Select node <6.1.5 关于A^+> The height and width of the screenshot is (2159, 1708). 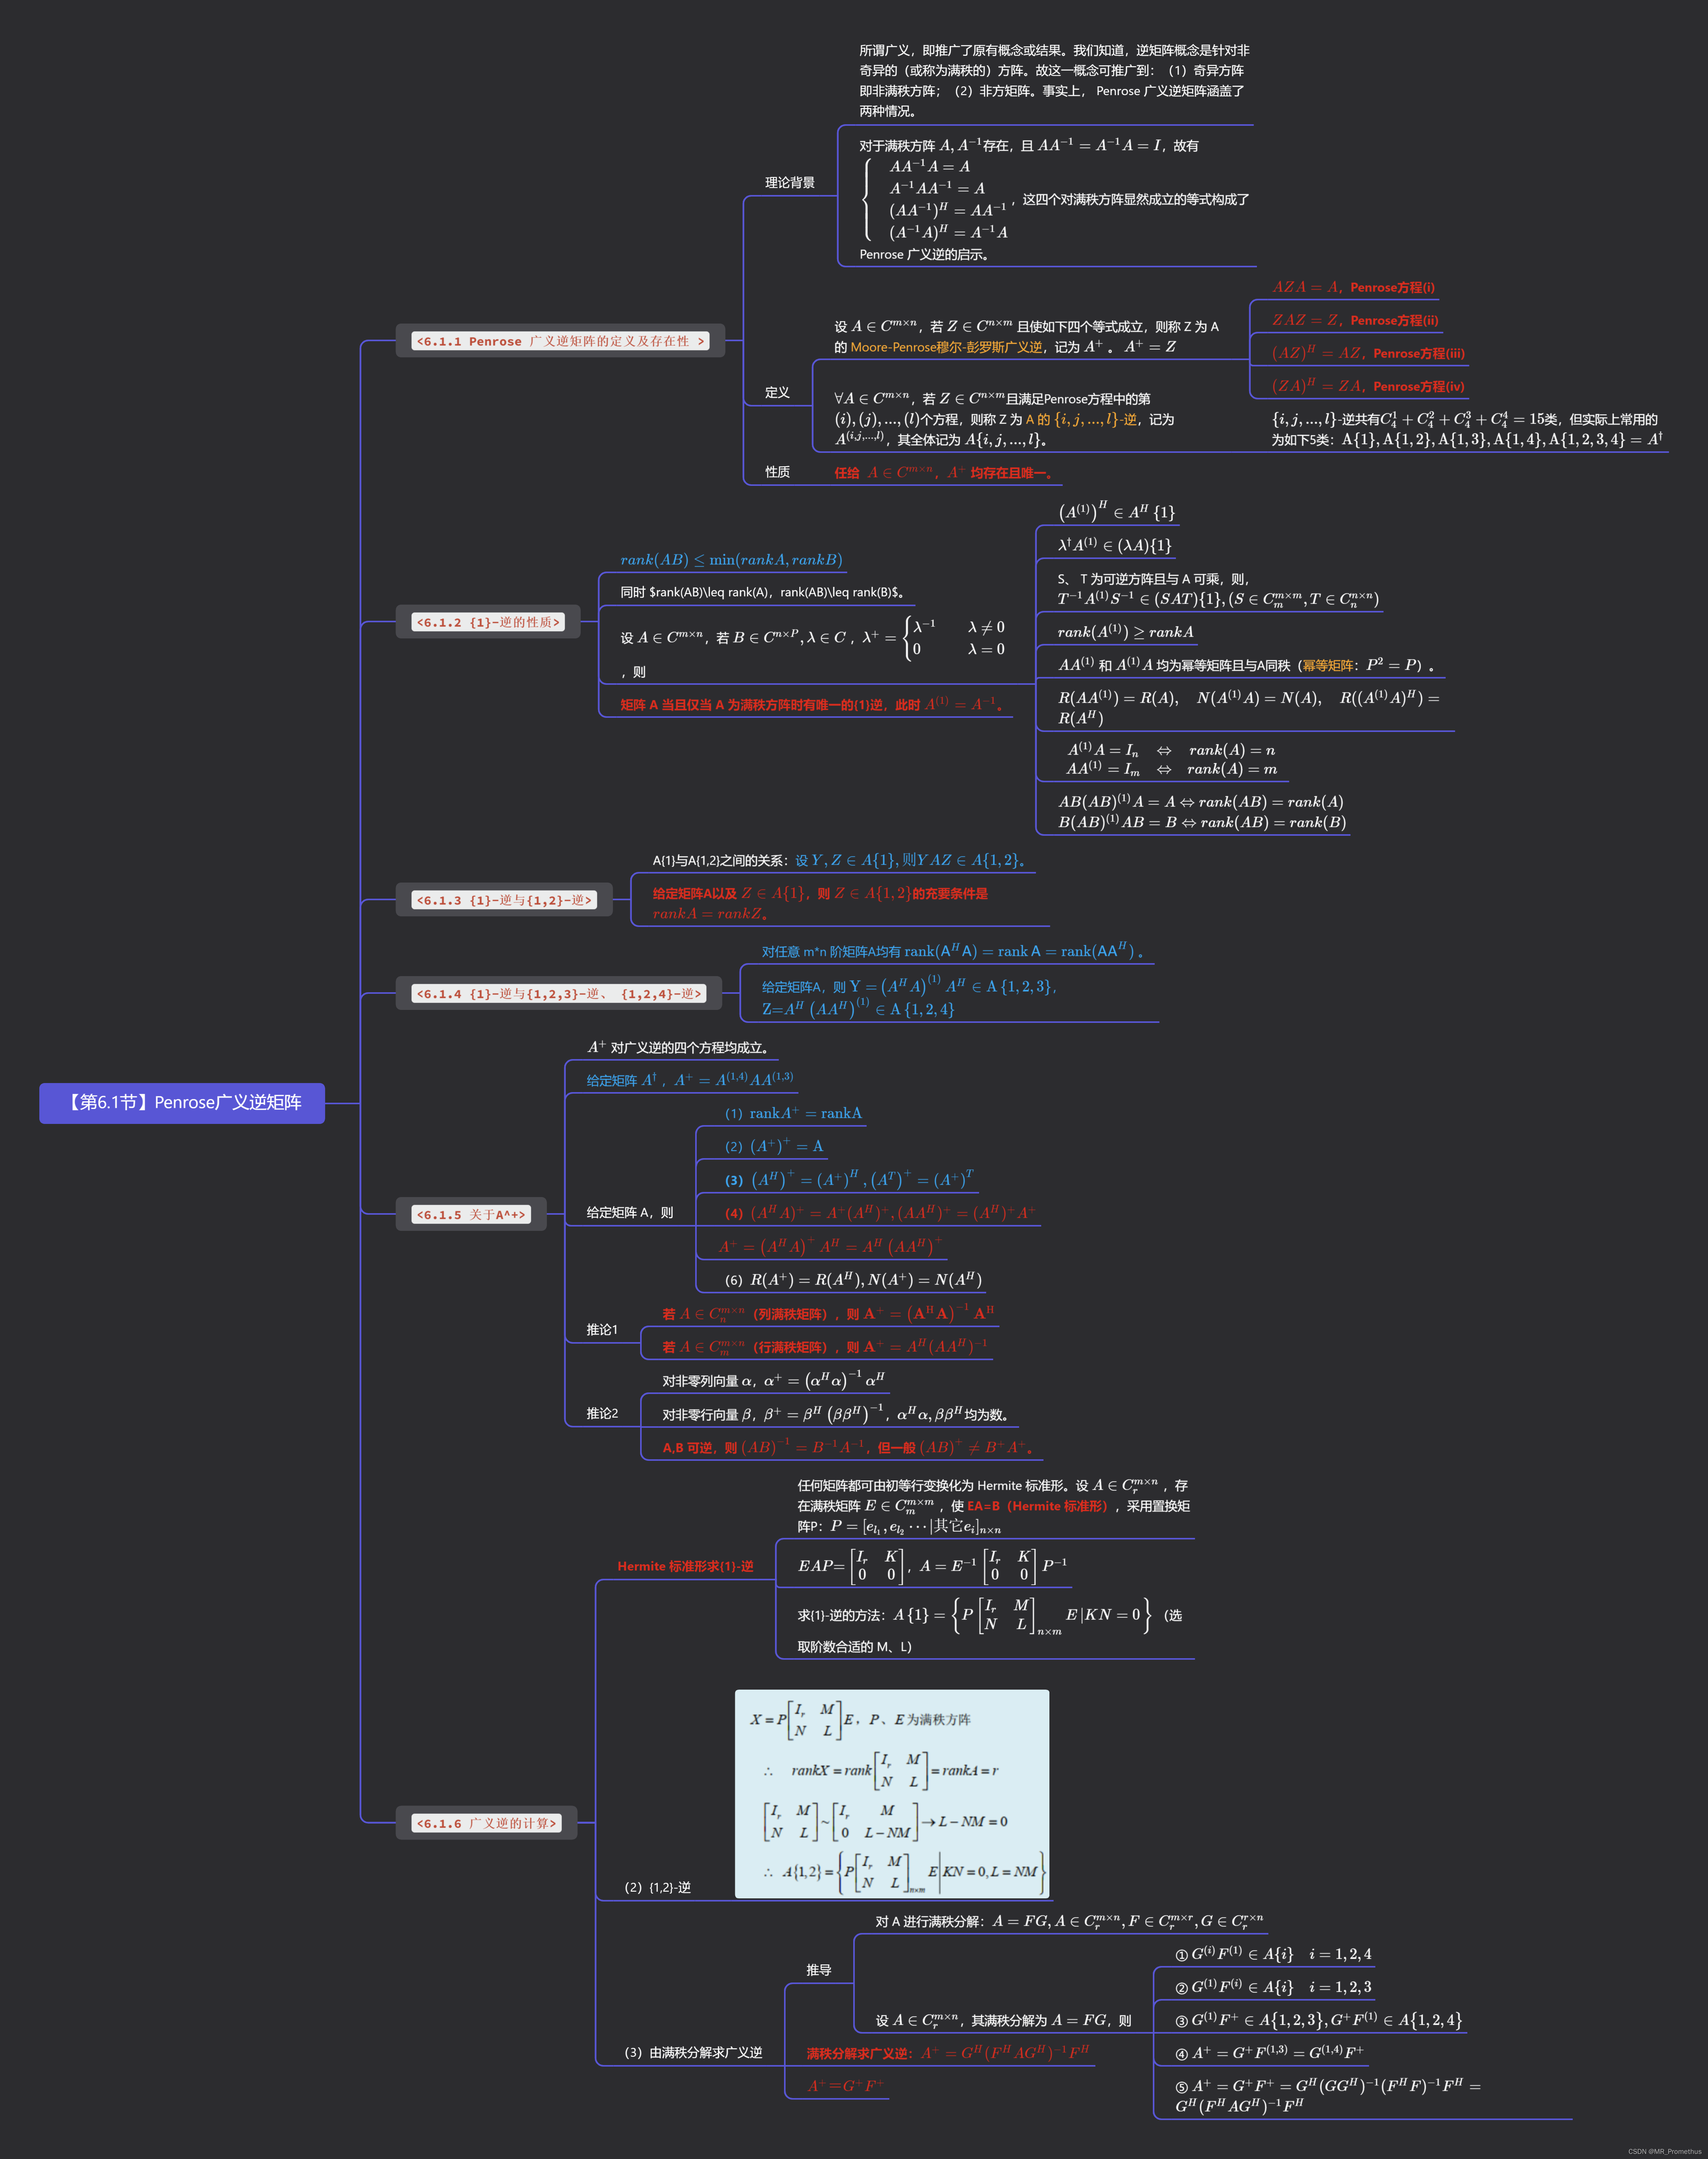[x=471, y=1214]
